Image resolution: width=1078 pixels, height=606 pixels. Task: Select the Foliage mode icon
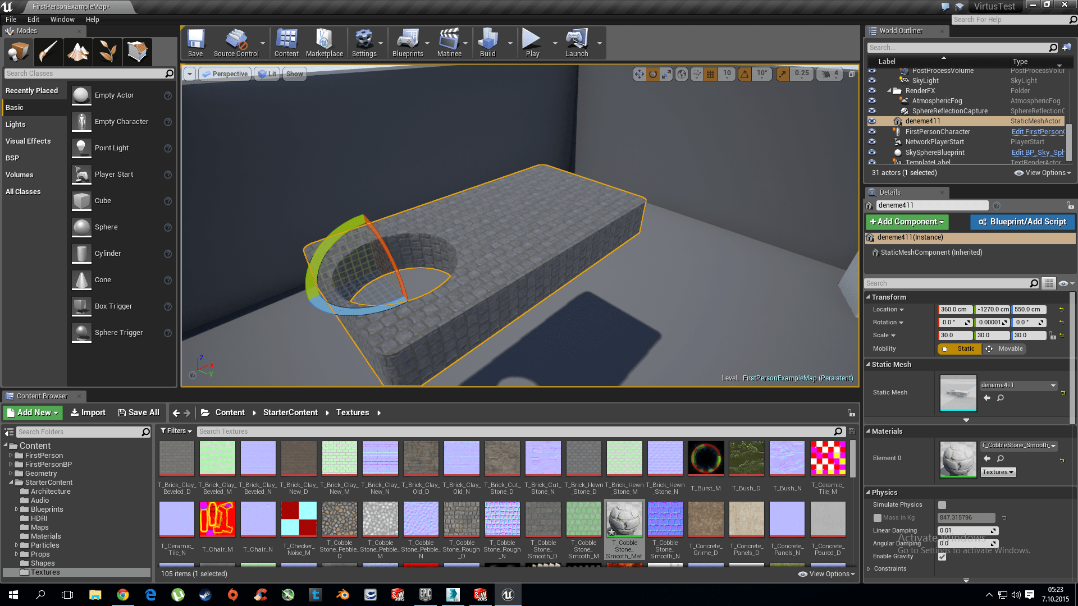pos(107,52)
